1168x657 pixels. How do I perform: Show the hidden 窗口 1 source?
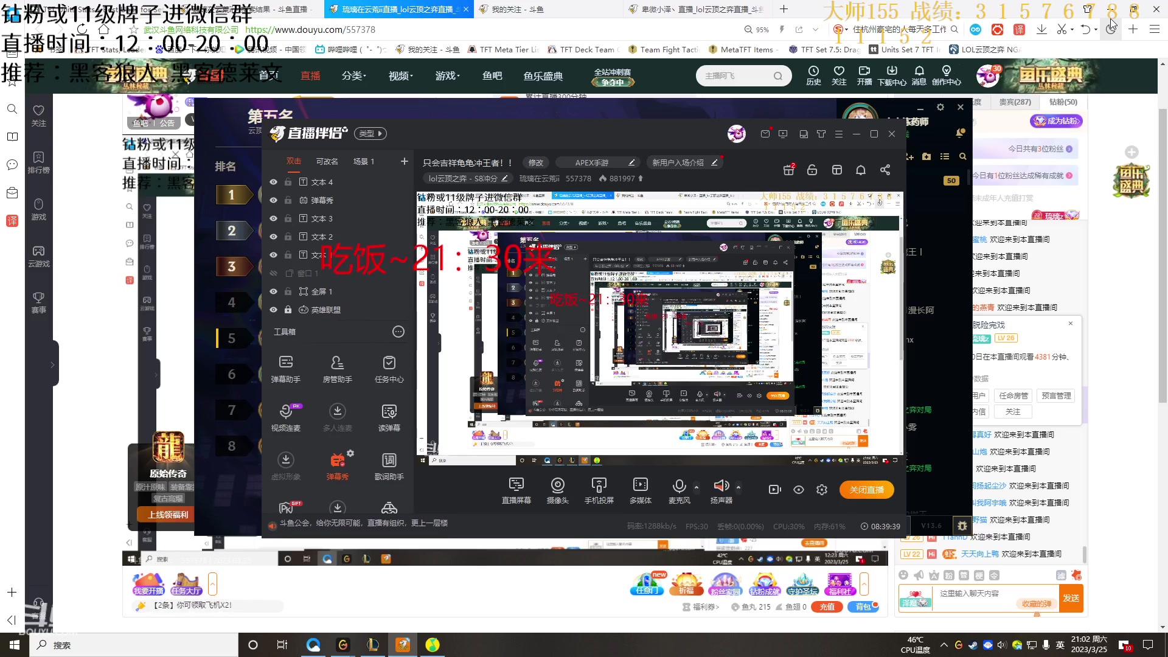pos(273,273)
